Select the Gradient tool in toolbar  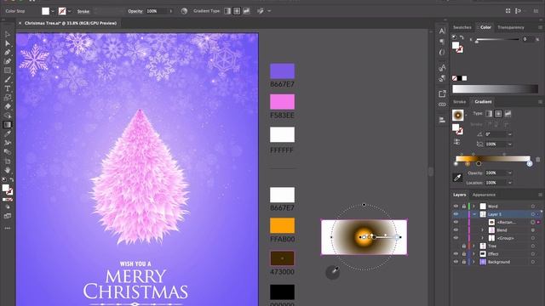[x=8, y=125]
